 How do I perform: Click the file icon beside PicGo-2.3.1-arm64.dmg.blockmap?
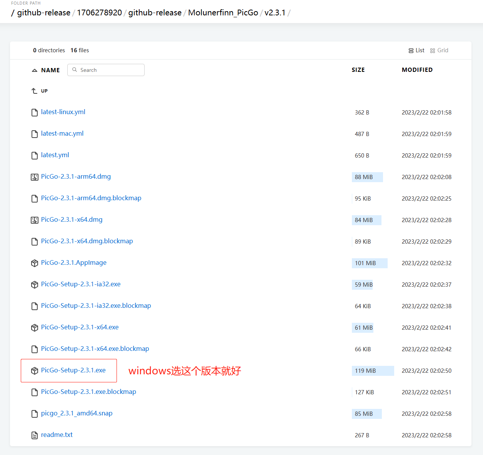(35, 199)
